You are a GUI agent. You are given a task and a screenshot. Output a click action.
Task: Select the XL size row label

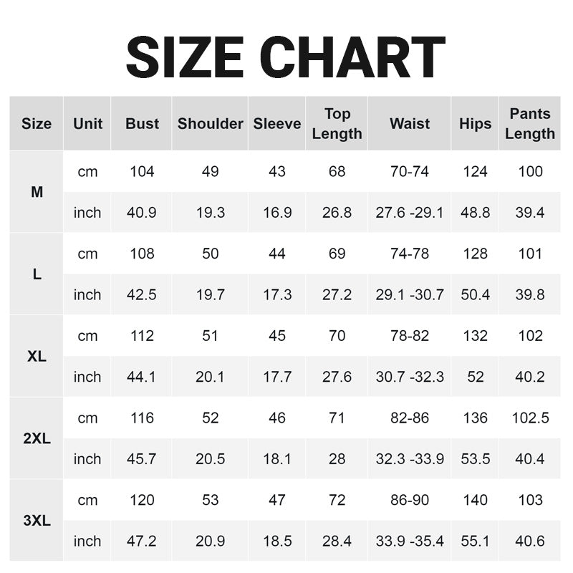point(37,356)
